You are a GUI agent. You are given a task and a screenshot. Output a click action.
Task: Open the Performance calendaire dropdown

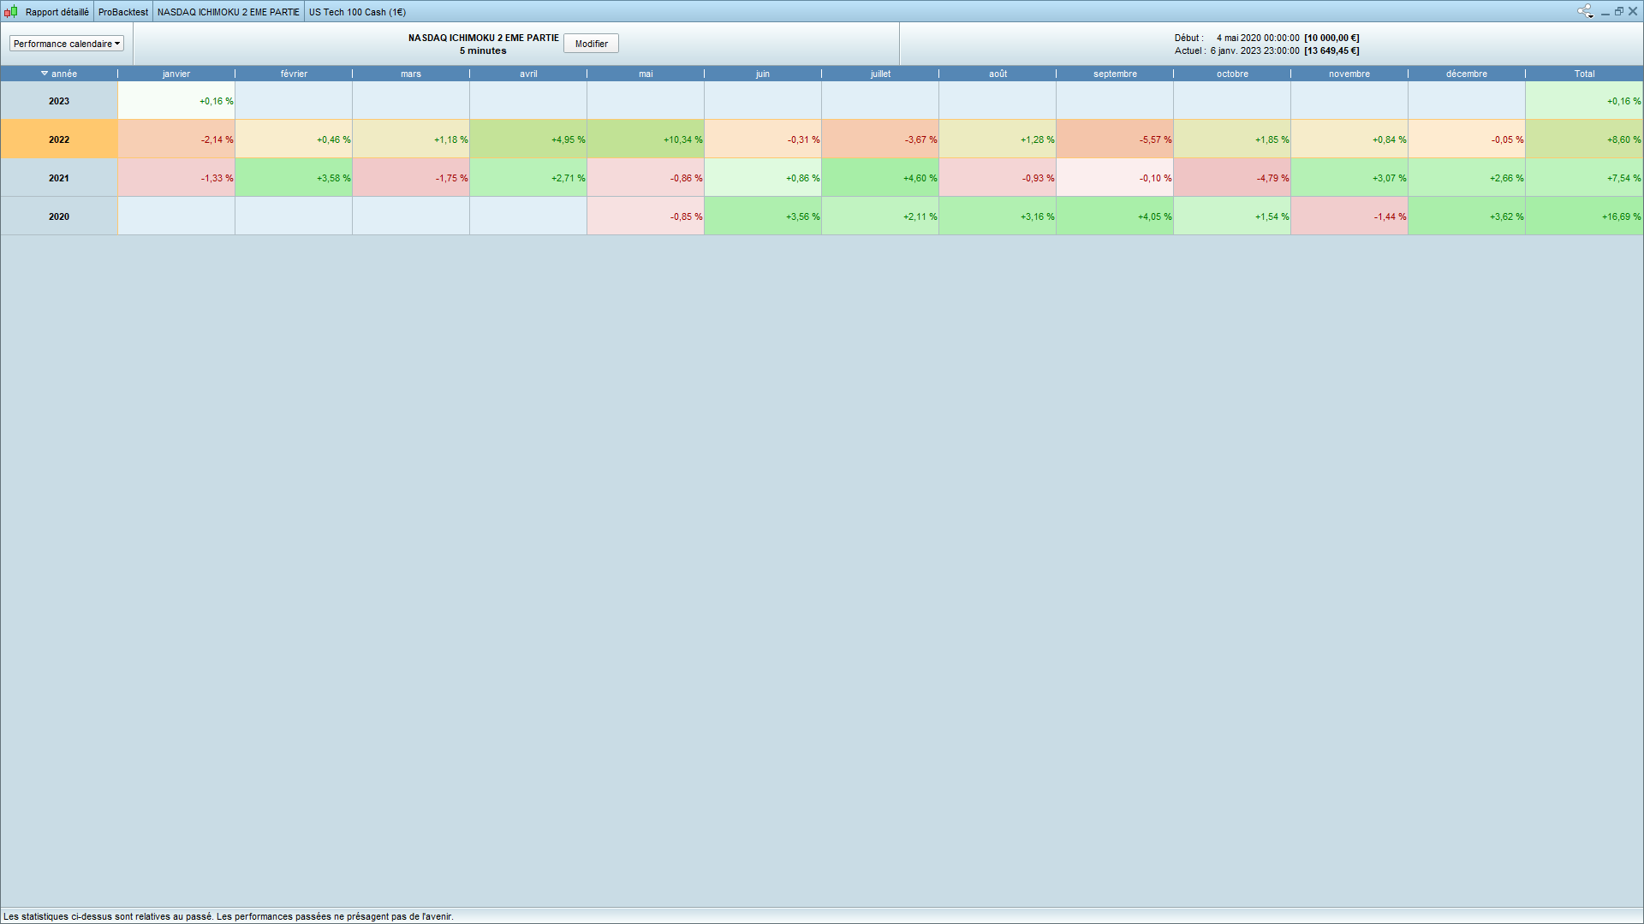[x=67, y=44]
